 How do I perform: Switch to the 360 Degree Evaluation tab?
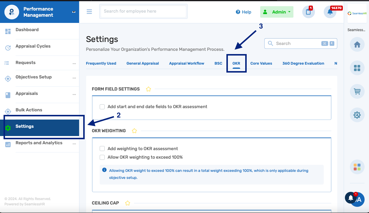[303, 63]
